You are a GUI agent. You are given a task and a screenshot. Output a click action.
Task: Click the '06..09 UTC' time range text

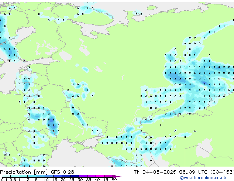pos(193,172)
